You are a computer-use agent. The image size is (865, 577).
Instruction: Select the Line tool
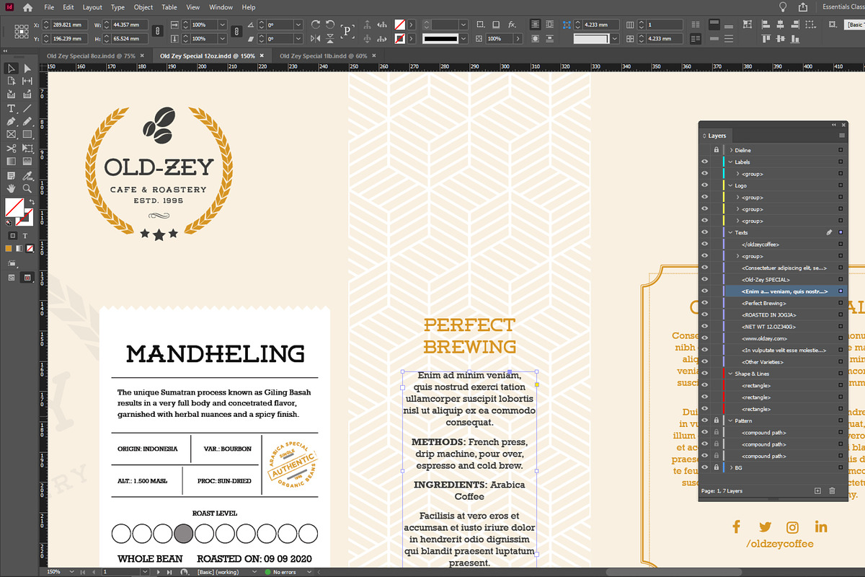[x=27, y=108]
